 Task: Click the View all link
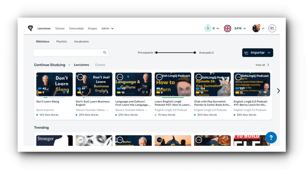point(262,65)
